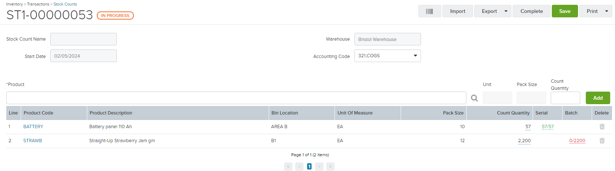Click the Stock Count Name field
This screenshot has width=615, height=171.
pyautogui.click(x=84, y=39)
